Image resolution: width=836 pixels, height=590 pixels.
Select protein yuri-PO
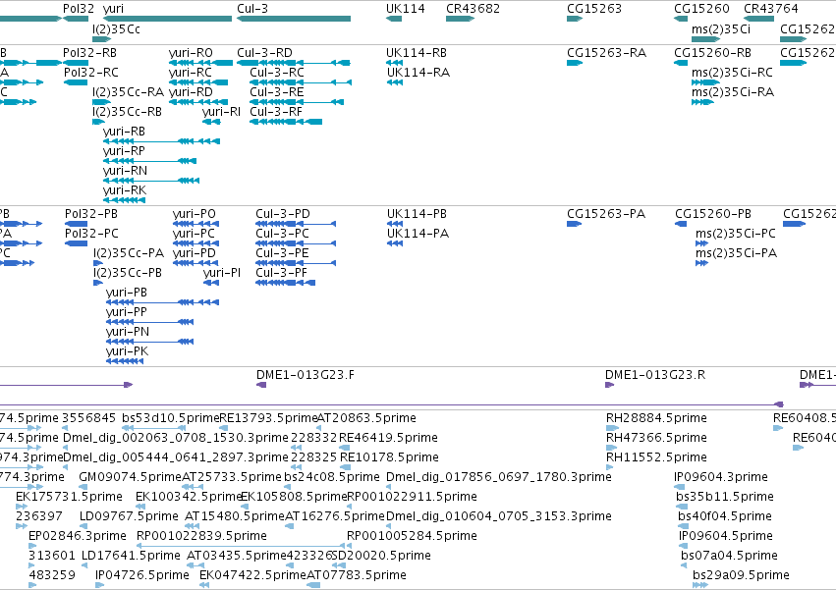click(x=195, y=214)
